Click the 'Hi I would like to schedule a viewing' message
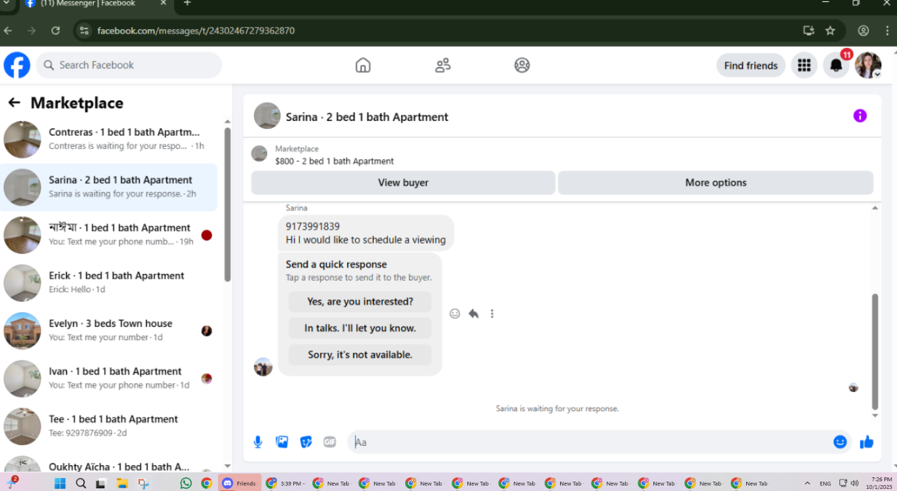The width and height of the screenshot is (897, 491). pyautogui.click(x=365, y=240)
